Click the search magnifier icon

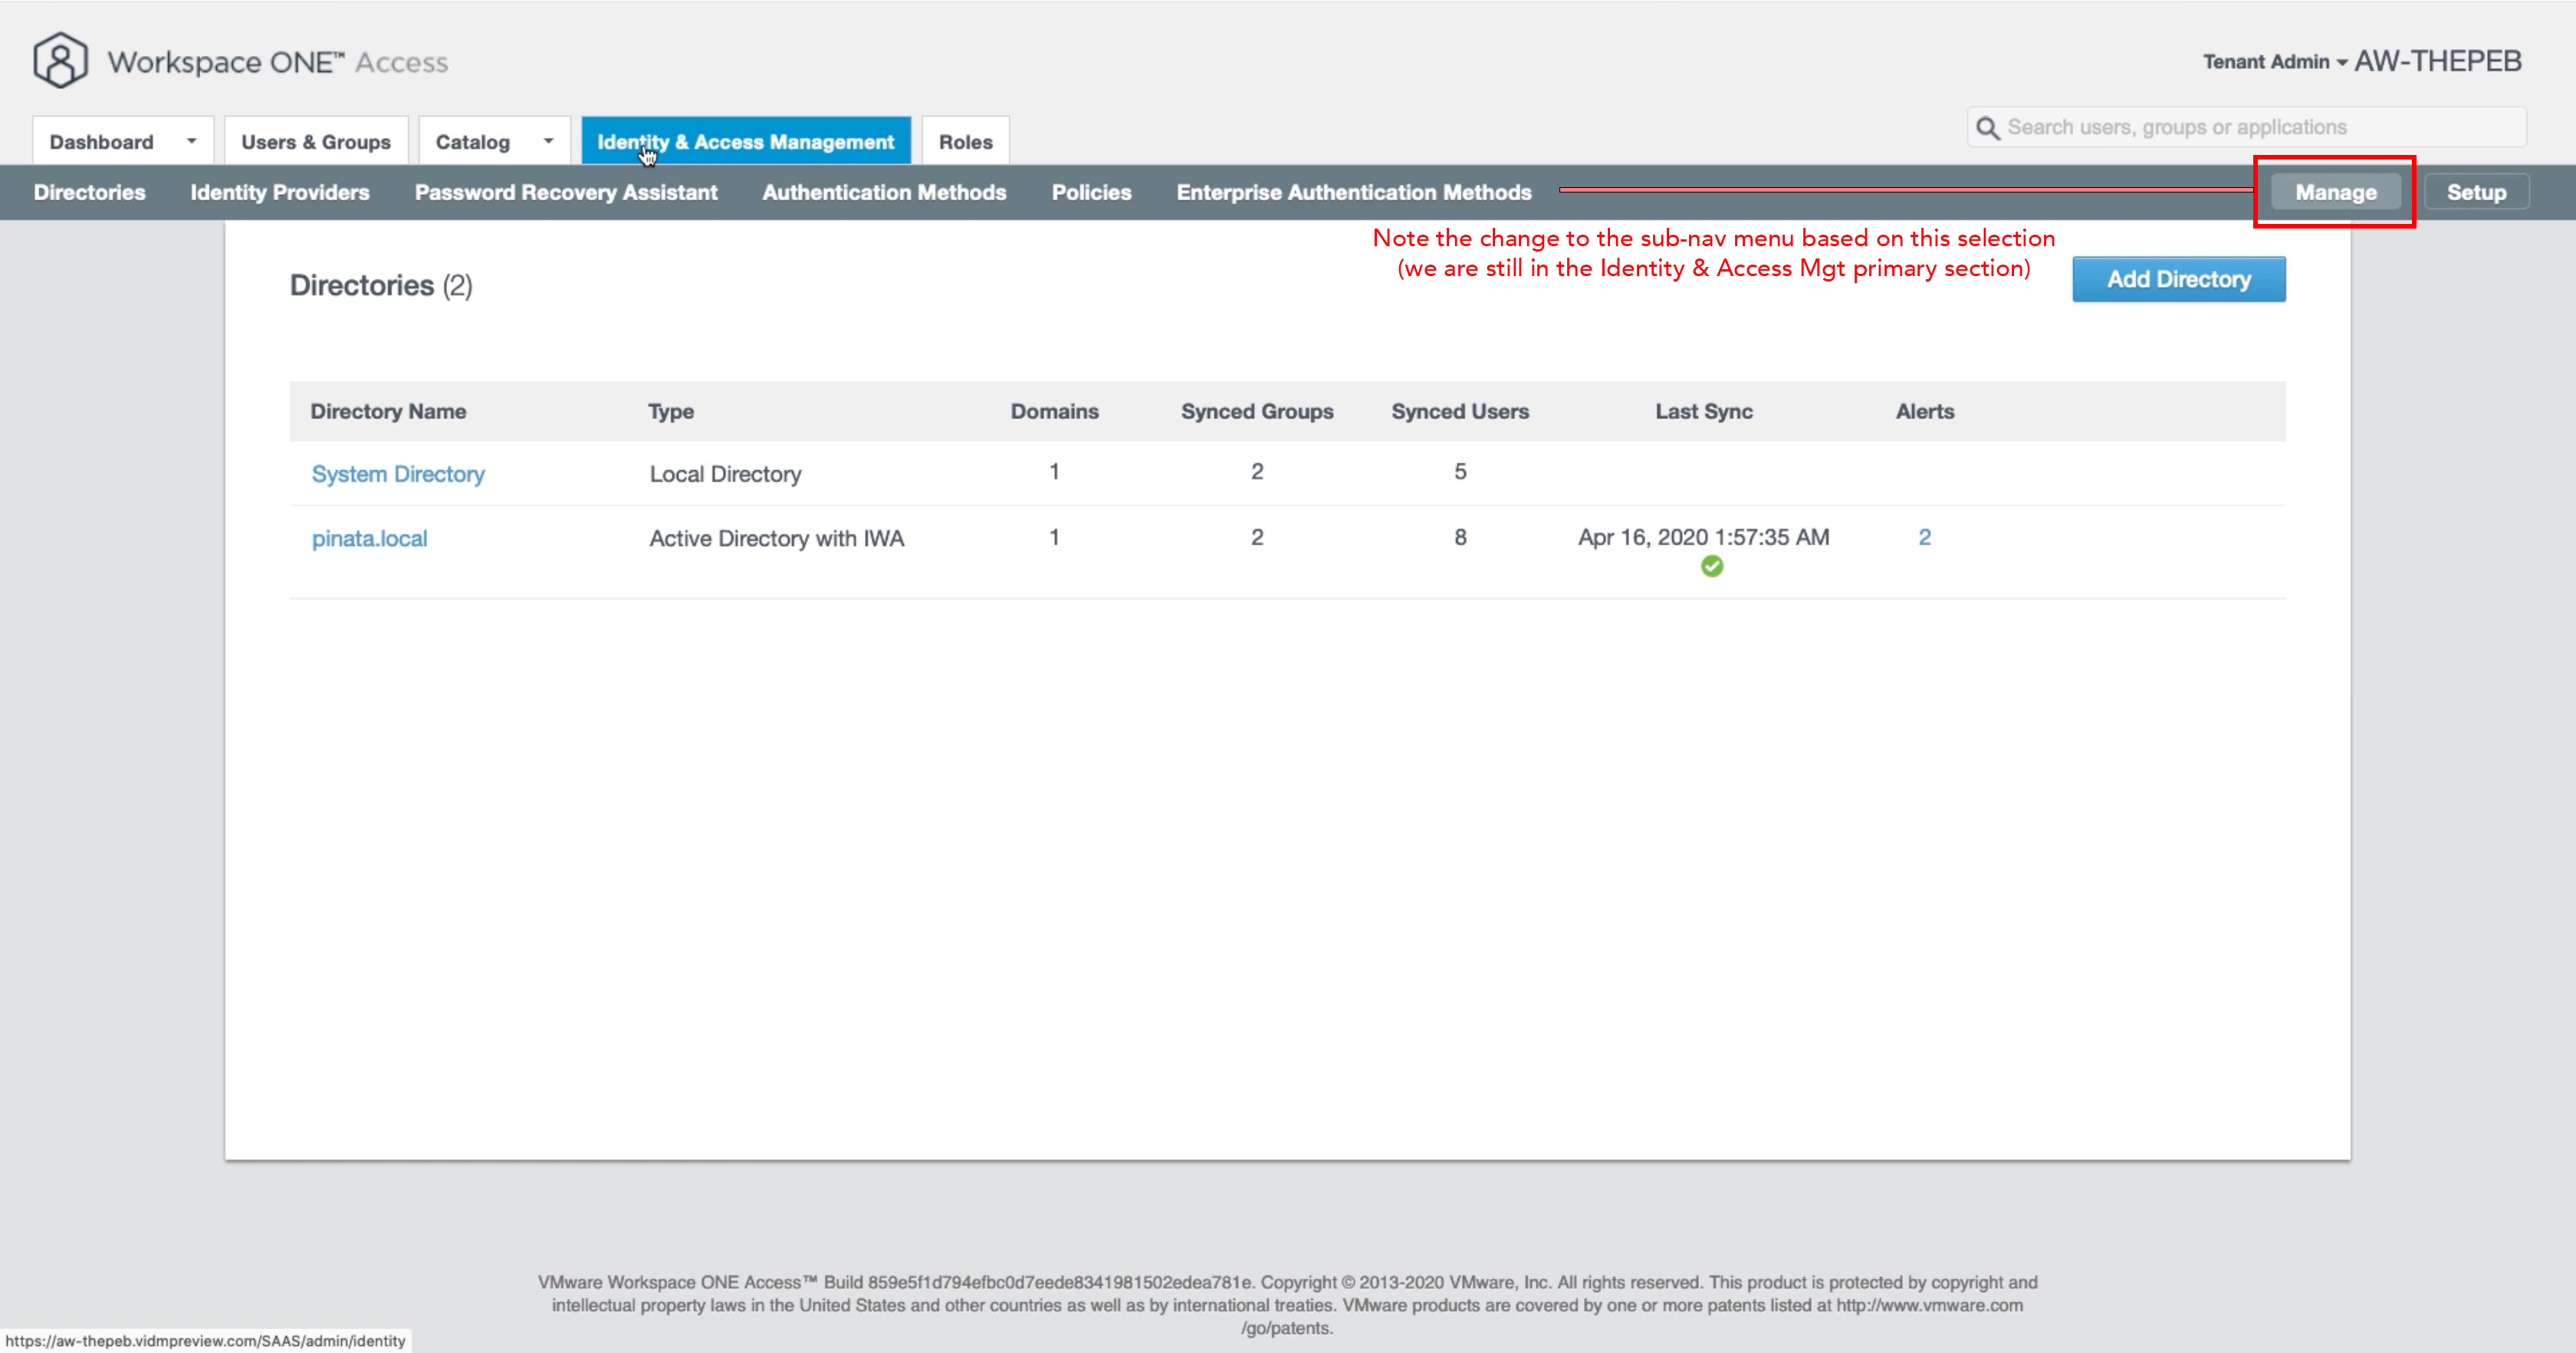[x=1988, y=128]
